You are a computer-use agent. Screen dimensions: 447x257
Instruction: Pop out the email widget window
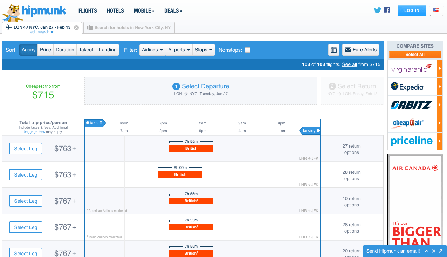click(441, 251)
